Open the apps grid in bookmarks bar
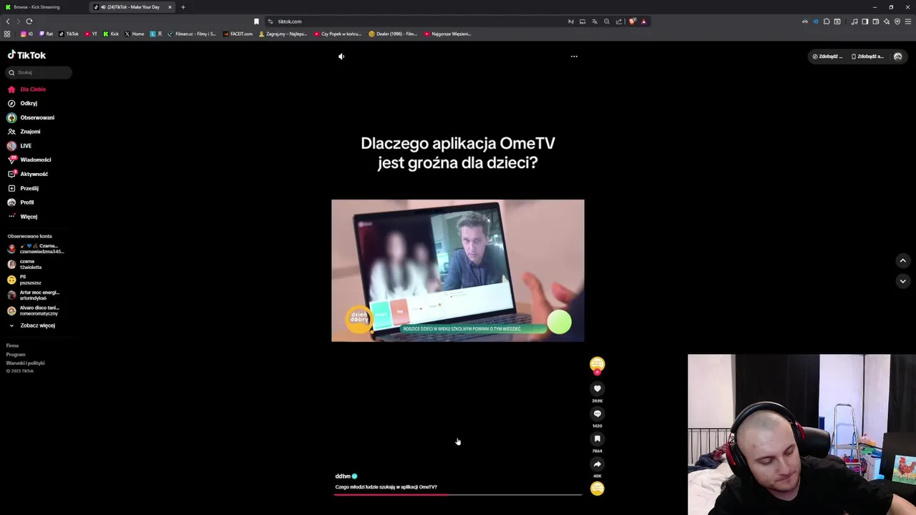916x515 pixels. pos(7,34)
